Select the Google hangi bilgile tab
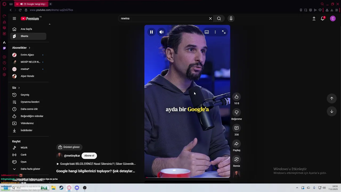 pyautogui.click(x=31, y=4)
